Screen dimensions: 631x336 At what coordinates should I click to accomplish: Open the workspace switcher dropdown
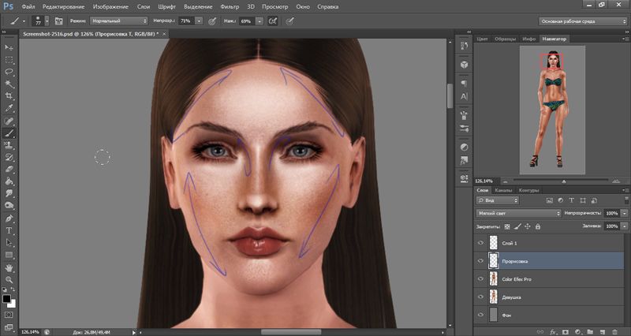point(582,21)
